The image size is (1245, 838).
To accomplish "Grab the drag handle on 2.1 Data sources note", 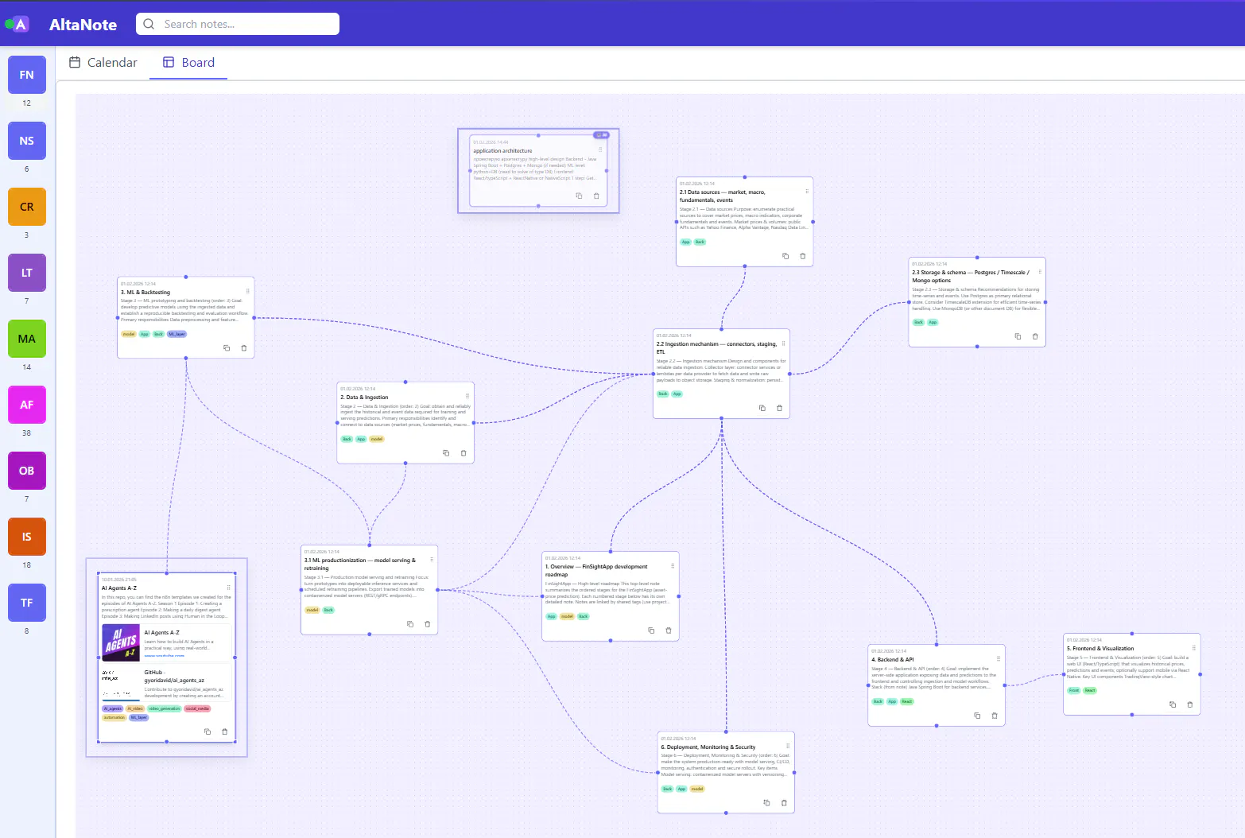I will coord(807,191).
